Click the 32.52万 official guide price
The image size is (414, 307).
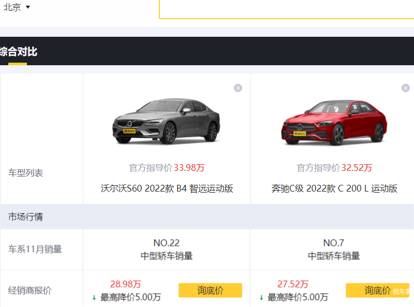(357, 168)
